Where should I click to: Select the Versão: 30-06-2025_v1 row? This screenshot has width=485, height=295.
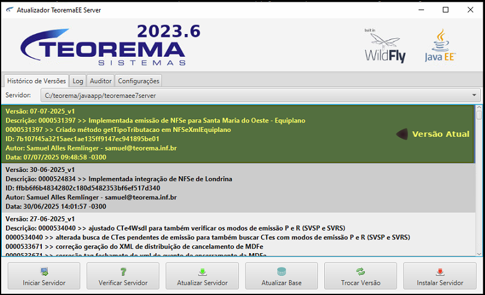238,188
